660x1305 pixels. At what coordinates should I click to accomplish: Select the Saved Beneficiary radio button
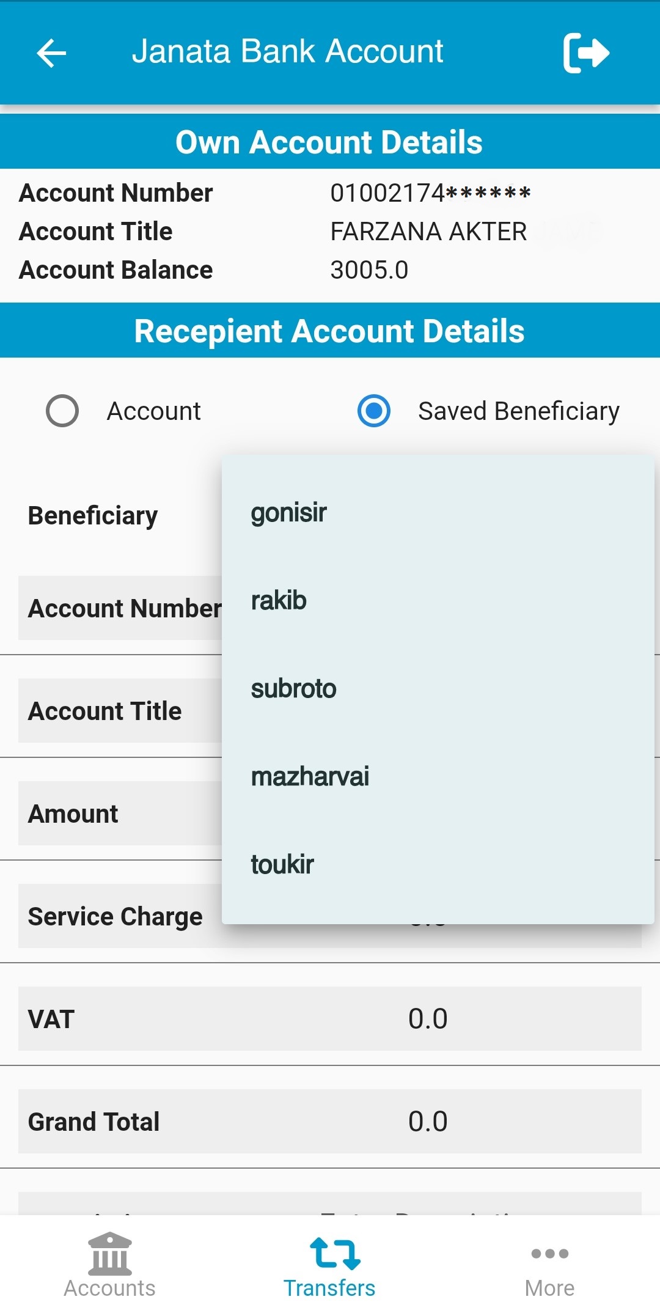[374, 411]
